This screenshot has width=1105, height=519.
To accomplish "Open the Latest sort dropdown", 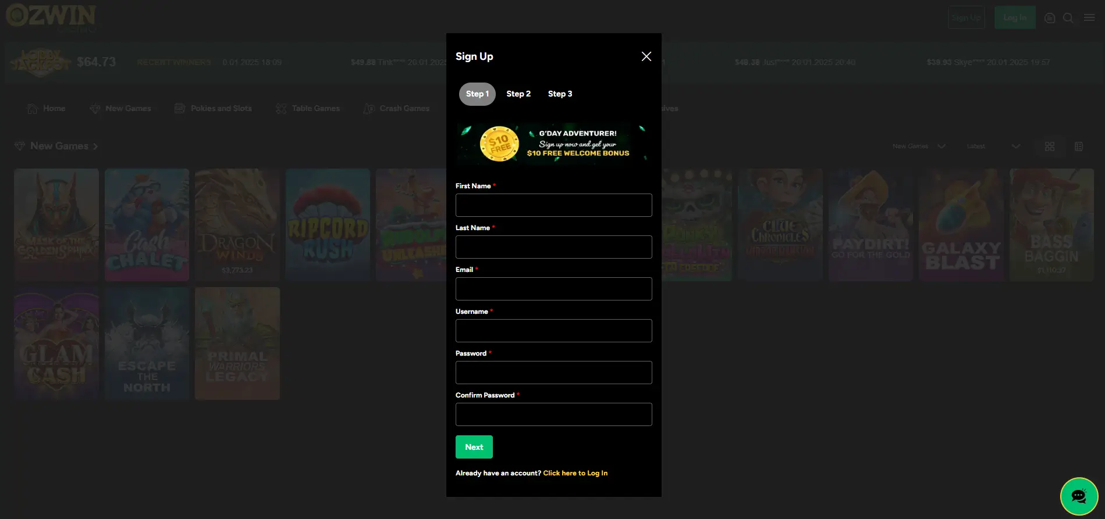I will click(993, 146).
